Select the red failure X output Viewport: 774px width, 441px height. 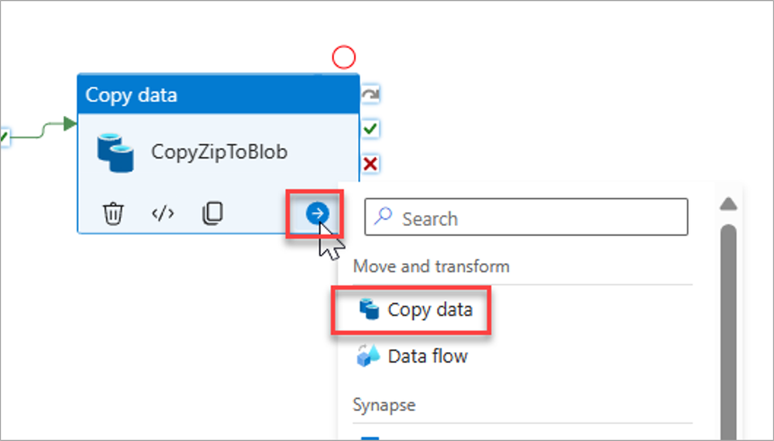click(x=371, y=163)
